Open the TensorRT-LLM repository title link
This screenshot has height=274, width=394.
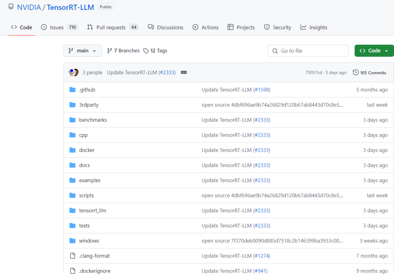(70, 7)
